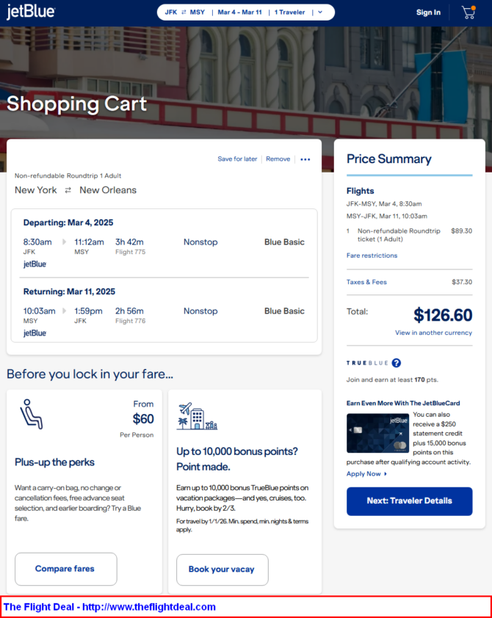492x618 pixels.
Task: Click the jetBlue logo in header
Action: 31,12
